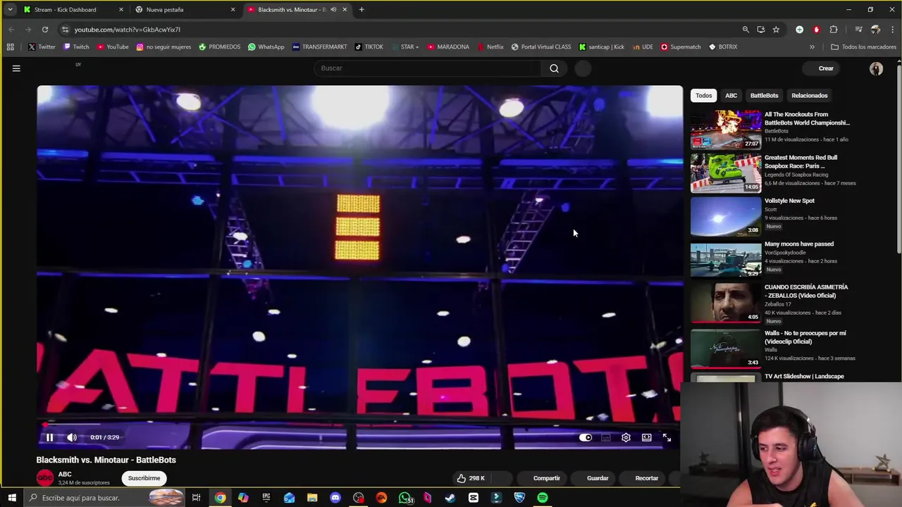Click the YouTube search magnifier button
Image resolution: width=902 pixels, height=507 pixels.
coord(554,68)
